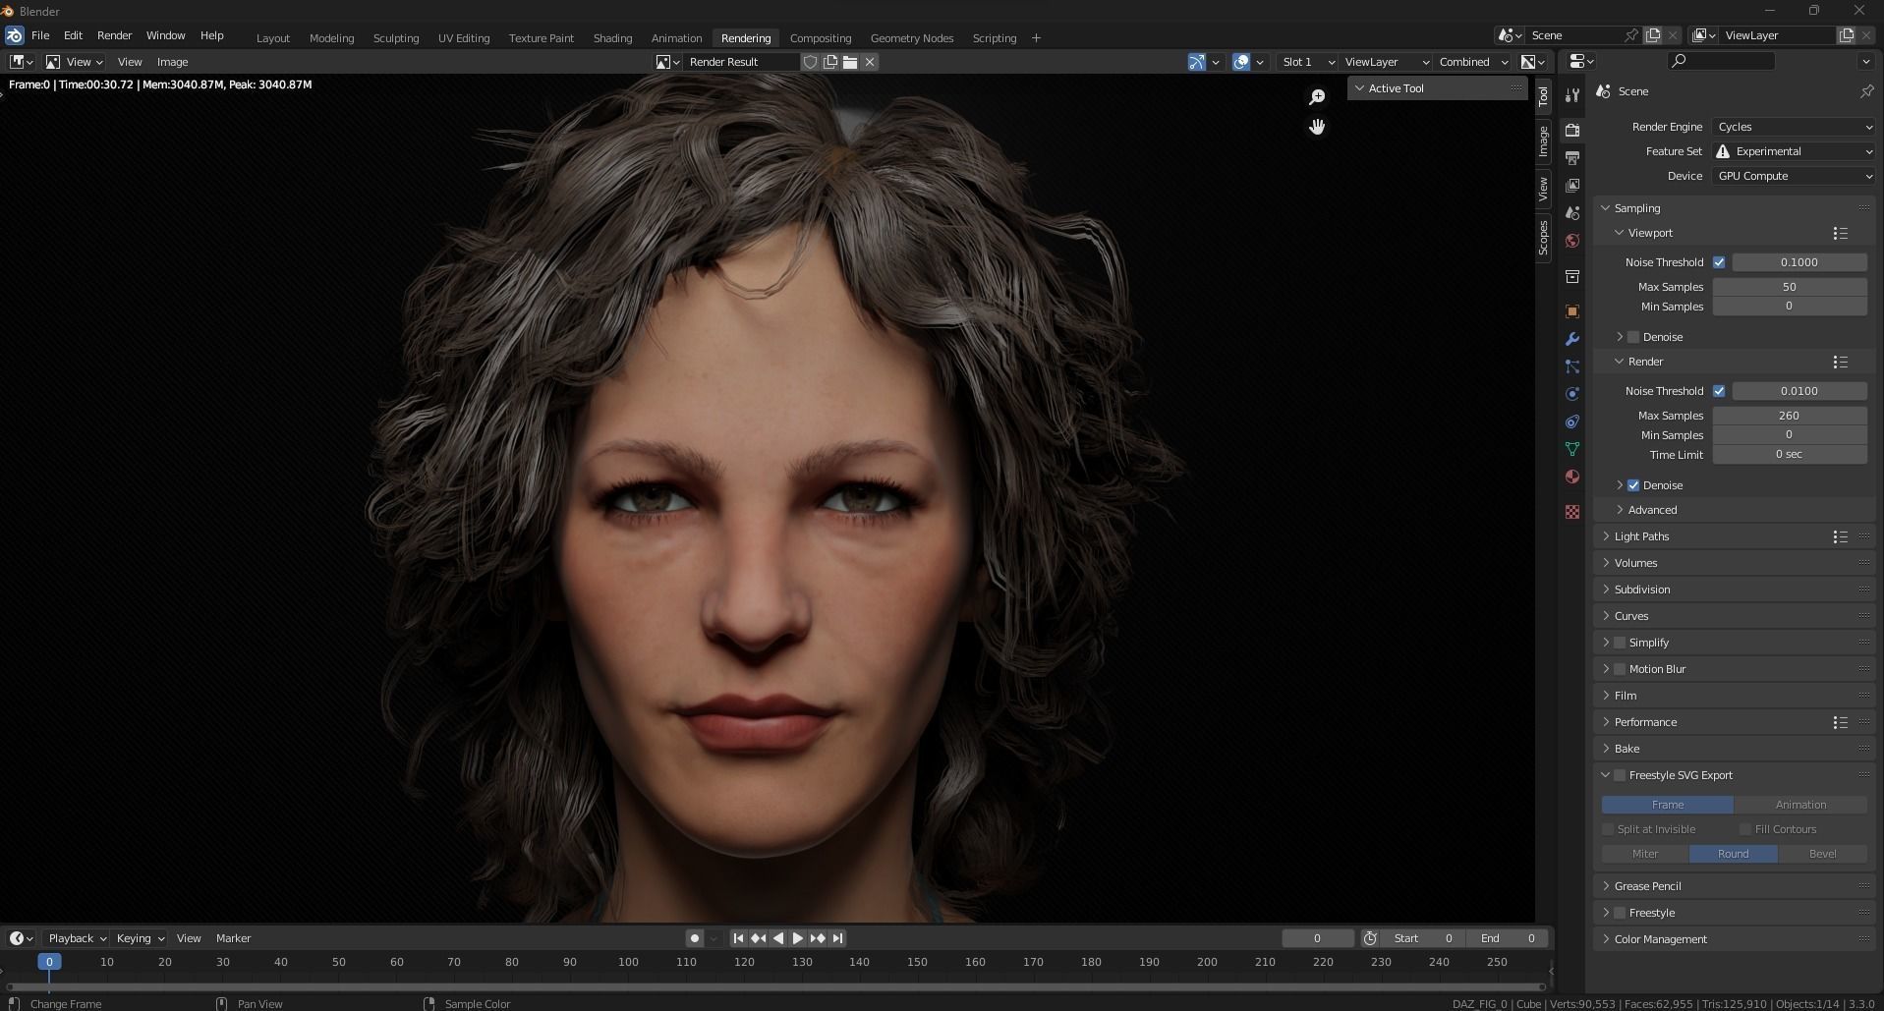This screenshot has width=1884, height=1011.
Task: Uncheck the Render Denoise checkbox
Action: point(1633,485)
